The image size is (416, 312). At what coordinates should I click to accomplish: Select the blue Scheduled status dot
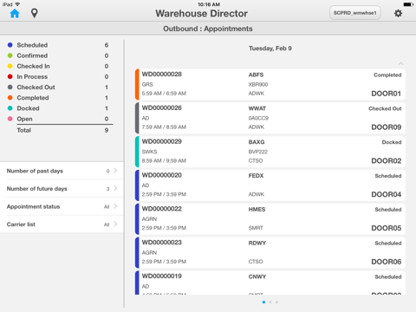click(10, 45)
